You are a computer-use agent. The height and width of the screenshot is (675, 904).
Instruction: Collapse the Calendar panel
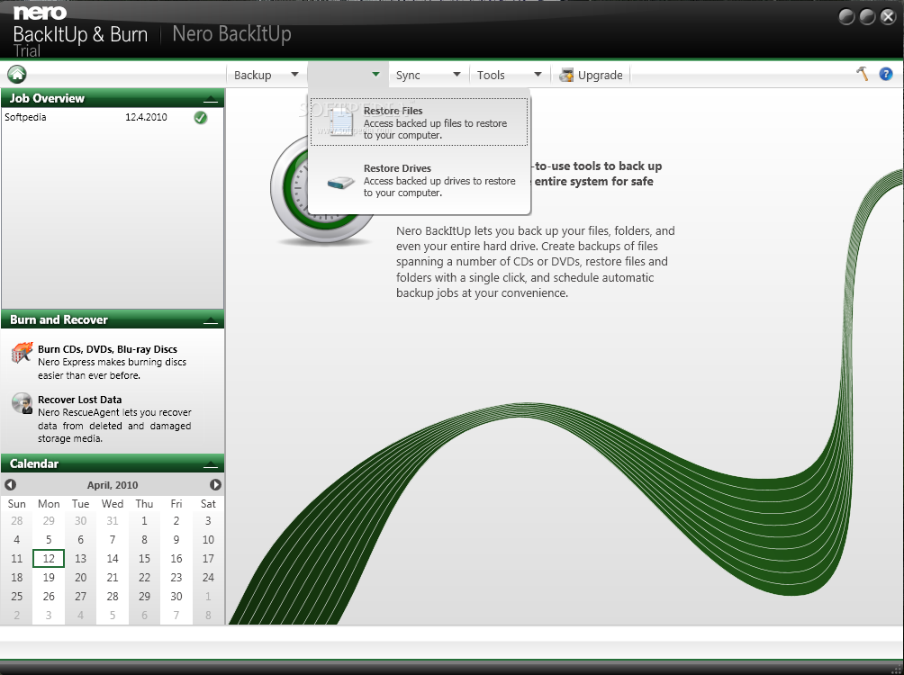pyautogui.click(x=211, y=464)
